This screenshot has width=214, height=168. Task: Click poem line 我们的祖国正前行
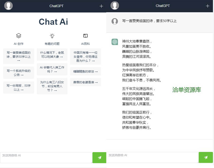(137, 112)
